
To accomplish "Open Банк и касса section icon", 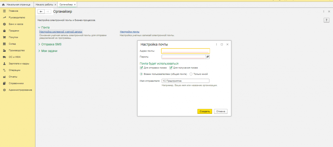I will tap(4, 24).
